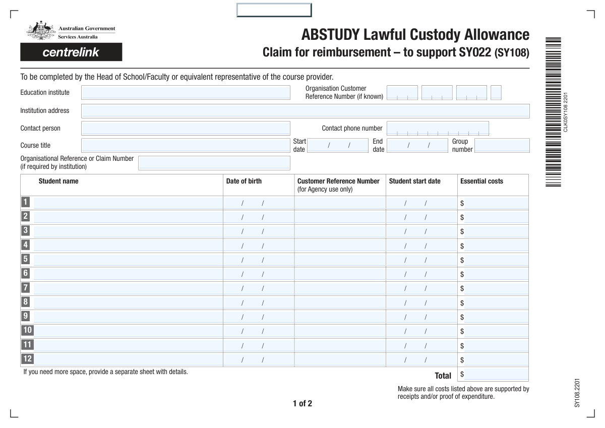Click the 'ABSTUDY Lawful Custody Allowance' heading
This screenshot has width=605, height=428.
[x=415, y=34]
